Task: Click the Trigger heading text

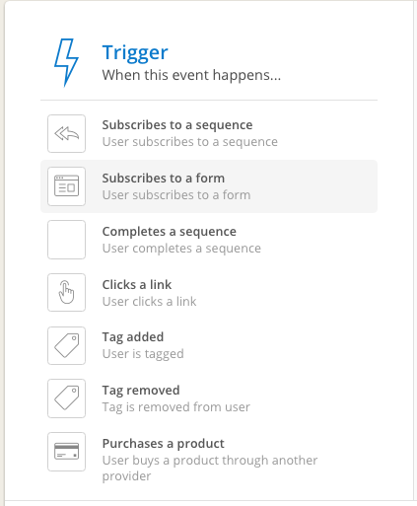Action: point(135,52)
